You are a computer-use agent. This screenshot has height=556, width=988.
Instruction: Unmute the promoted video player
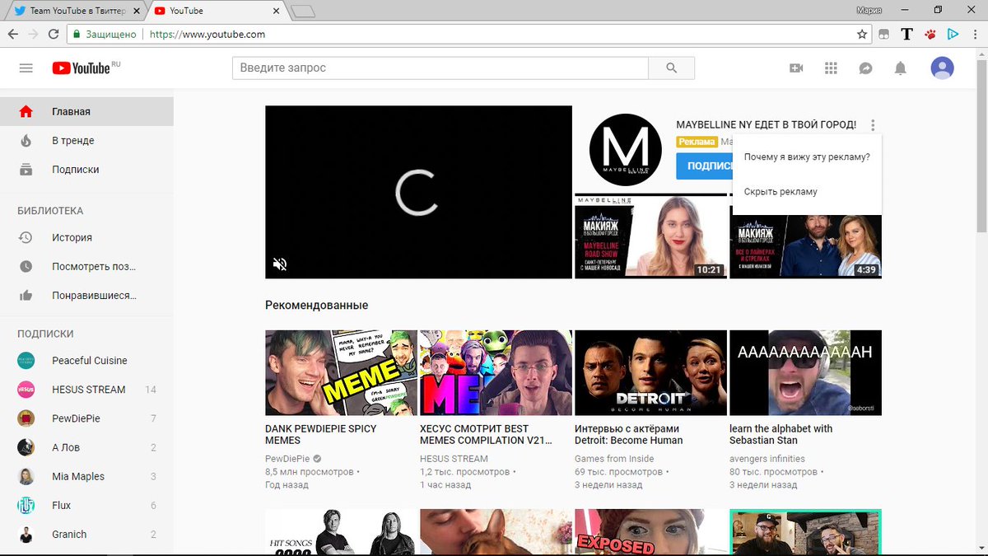pos(280,264)
